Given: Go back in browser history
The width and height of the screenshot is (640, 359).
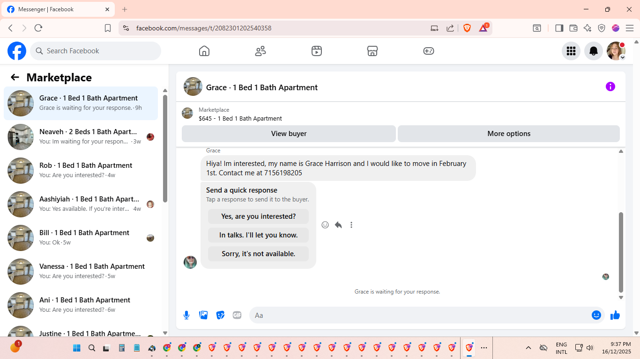Looking at the screenshot, I should pos(10,28).
